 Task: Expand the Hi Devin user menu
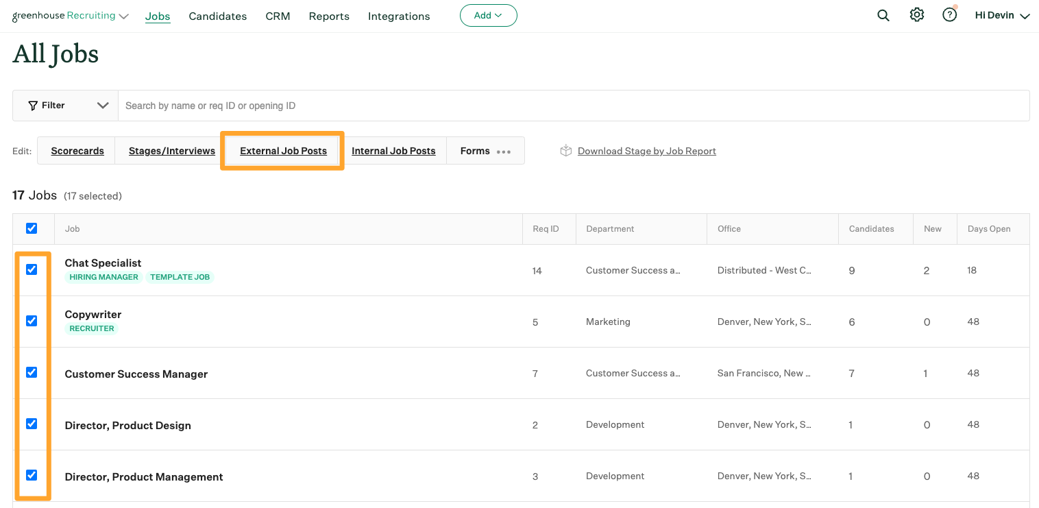pos(1001,14)
